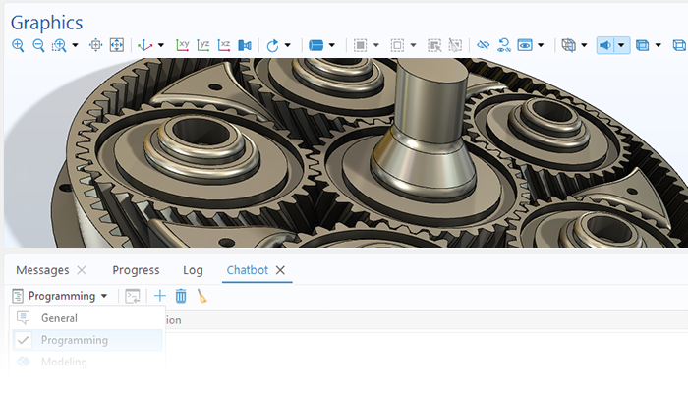
Task: Select the Zoom Box tool
Action: tap(59, 45)
